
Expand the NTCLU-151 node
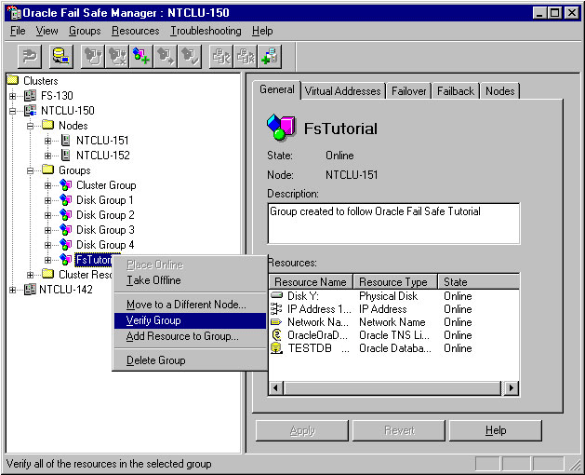(x=47, y=141)
